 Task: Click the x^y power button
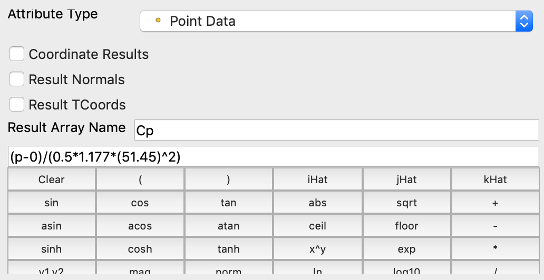pos(317,249)
